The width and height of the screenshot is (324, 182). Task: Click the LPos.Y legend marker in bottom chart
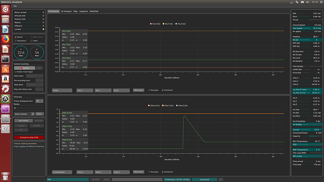tap(163, 106)
